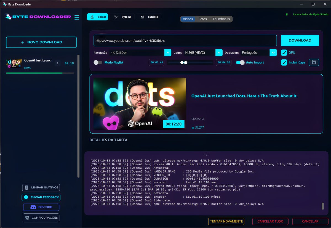Click the Novo Download button
This screenshot has height=228, width=331.
click(41, 42)
